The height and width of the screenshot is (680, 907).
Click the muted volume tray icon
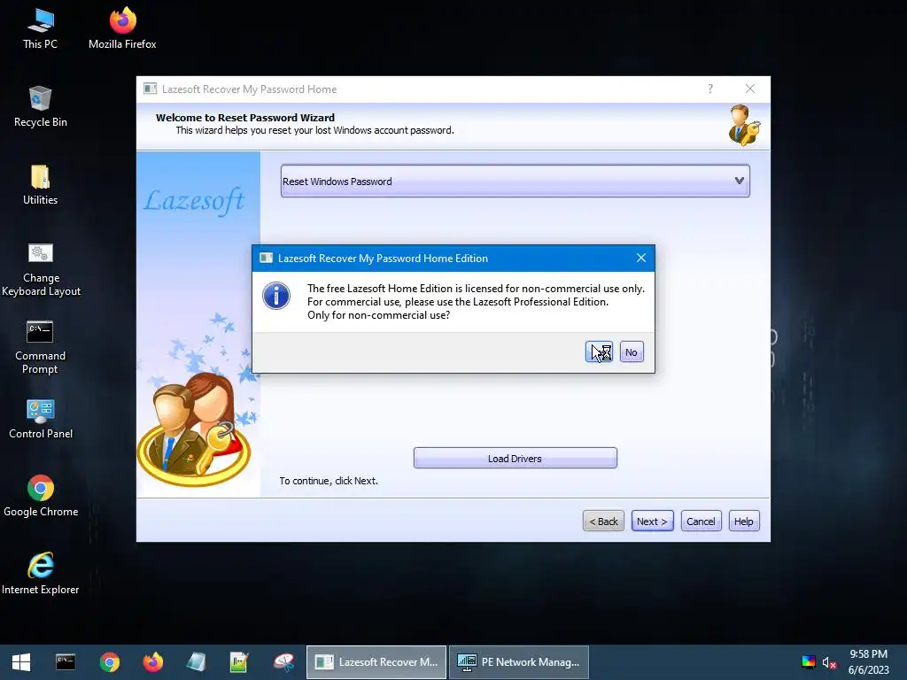tap(829, 662)
